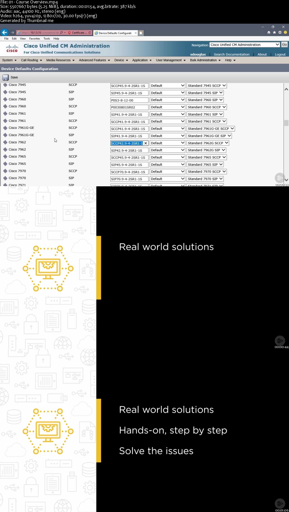Click the P0S3-8-12-00 load field
Viewport: 289px width, 512px height.
(129, 100)
